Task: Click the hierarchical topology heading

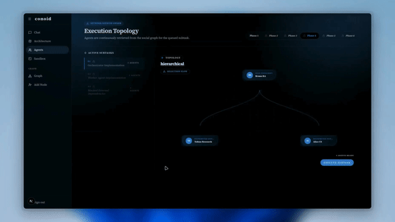Action: click(x=172, y=64)
